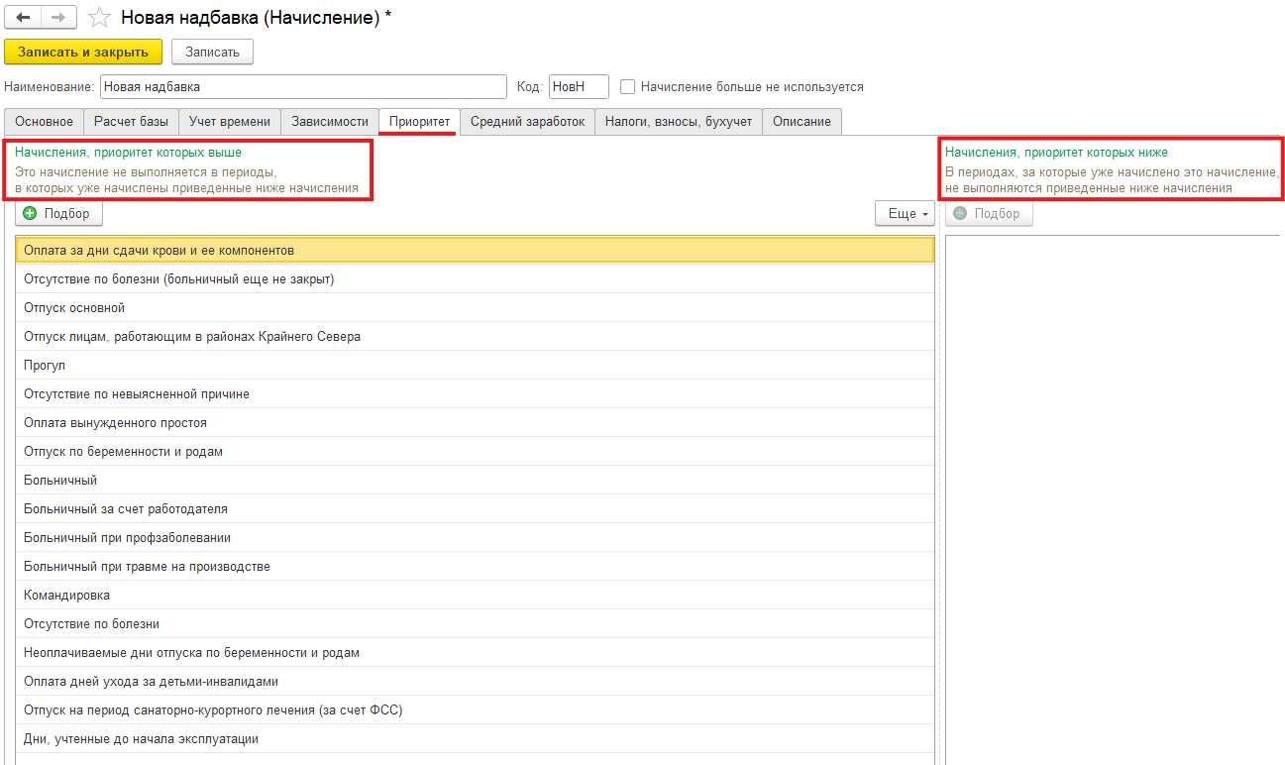Screen dimensions: 1285x765
Task: Select the Командировка row
Action: (x=475, y=595)
